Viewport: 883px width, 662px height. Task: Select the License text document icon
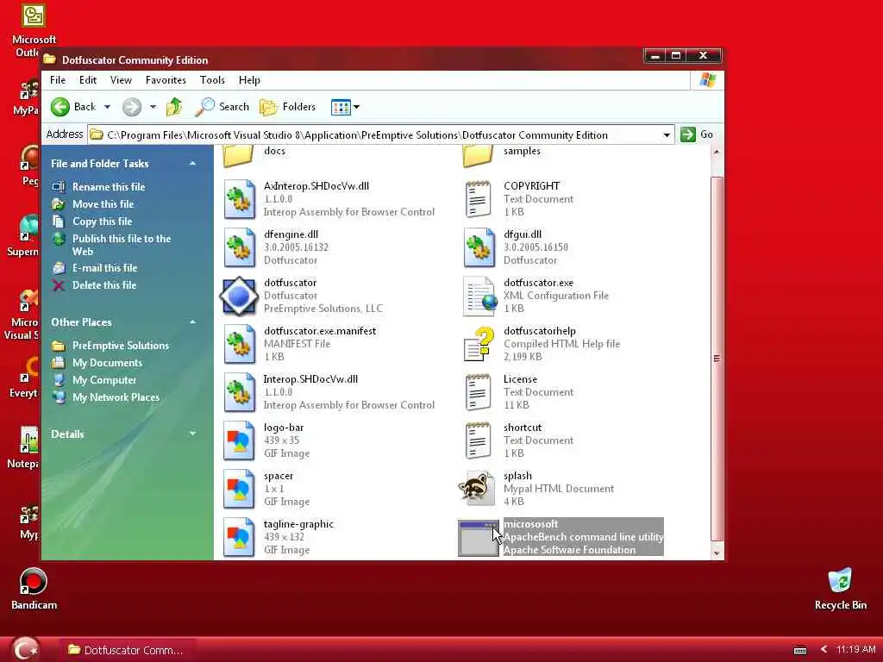[x=478, y=393]
